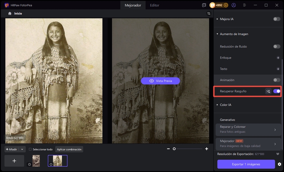Click the Exportar 1 imágenes button

246,164
